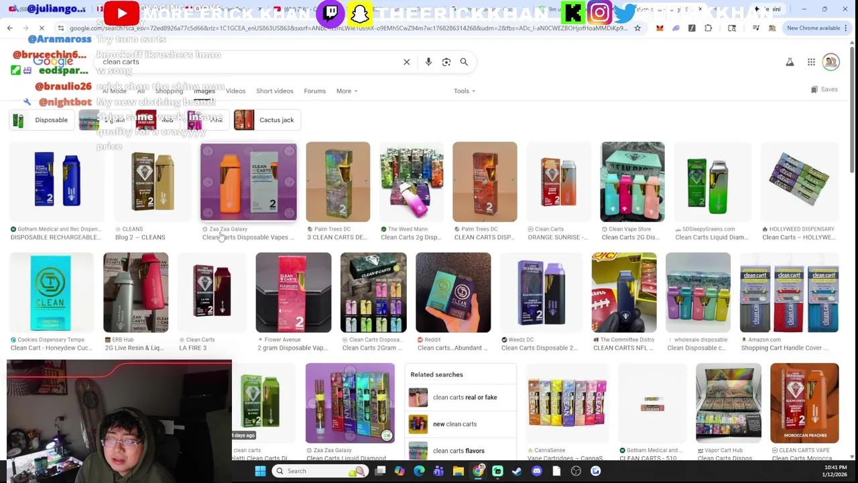
Task: Click the Windows taskbar Search box
Action: coord(320,471)
